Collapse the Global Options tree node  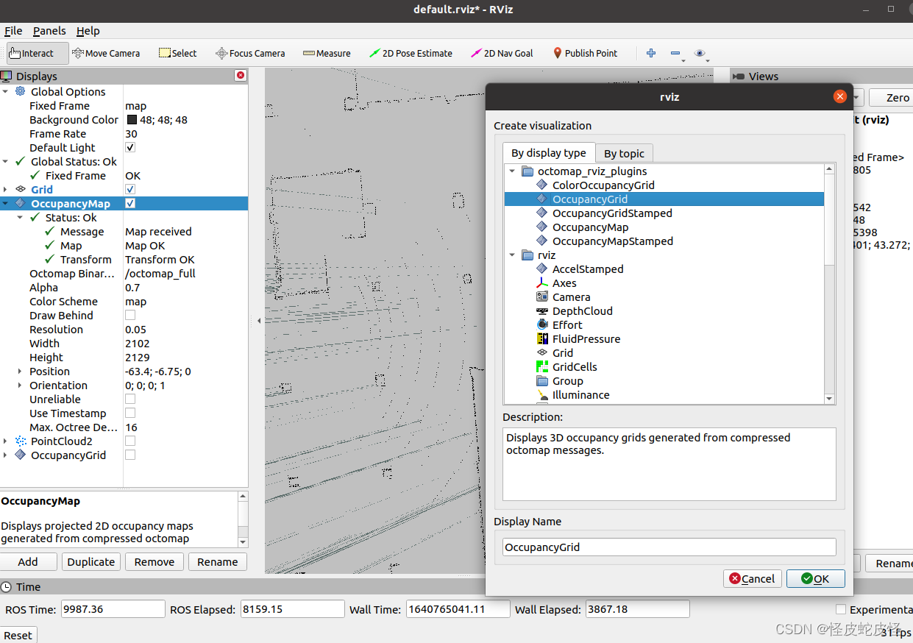6,92
